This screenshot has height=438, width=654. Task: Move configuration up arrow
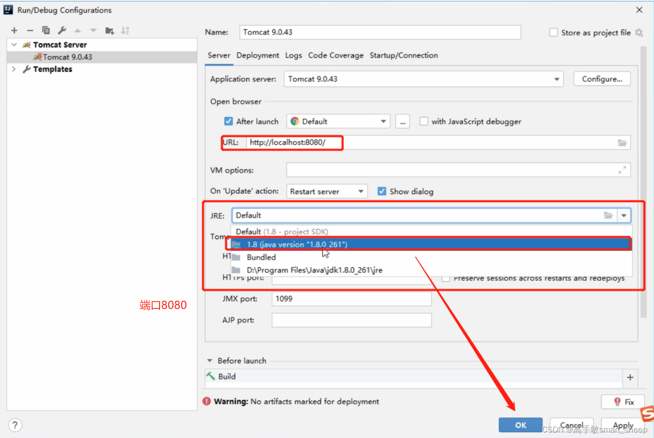click(77, 31)
